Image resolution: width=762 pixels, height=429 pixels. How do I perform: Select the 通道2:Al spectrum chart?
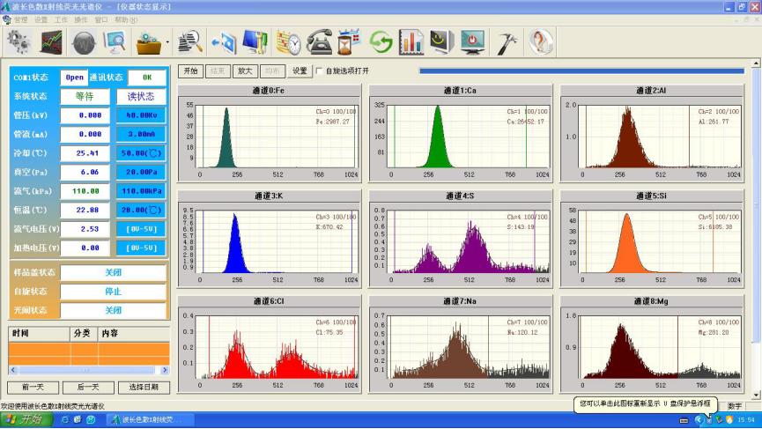click(652, 133)
